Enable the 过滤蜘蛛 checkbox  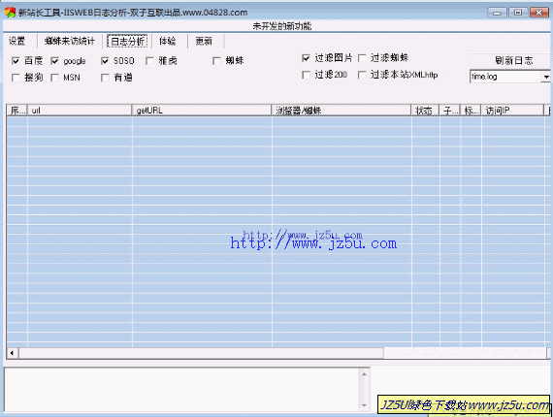(362, 58)
